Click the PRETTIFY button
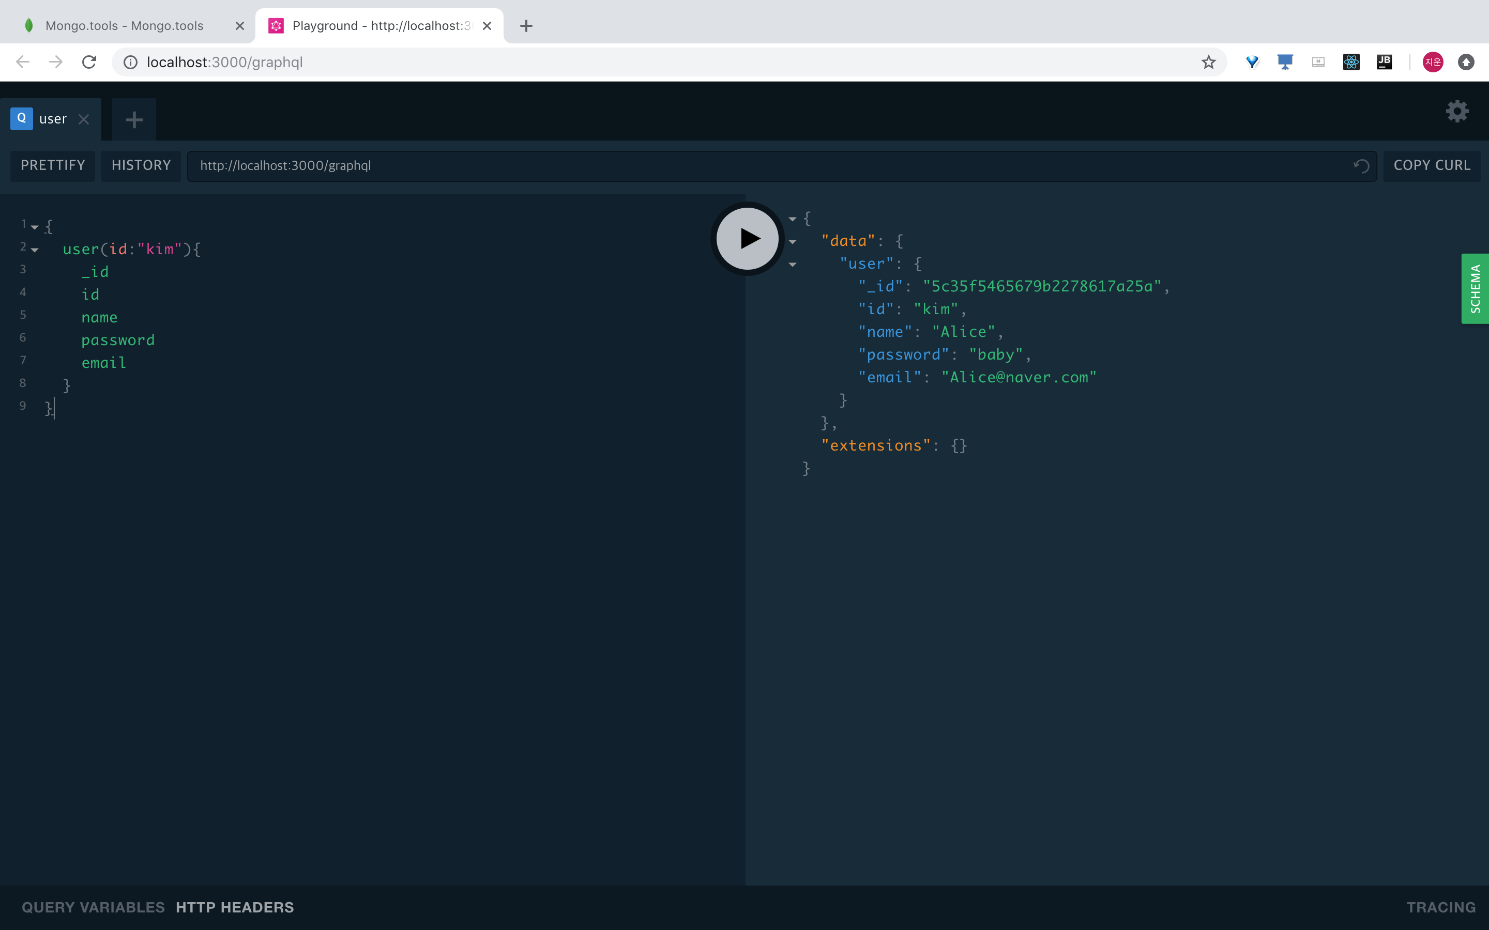 coord(53,165)
